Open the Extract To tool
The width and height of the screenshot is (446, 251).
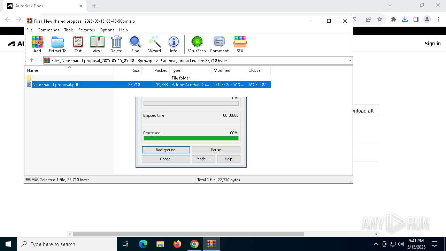(x=57, y=44)
